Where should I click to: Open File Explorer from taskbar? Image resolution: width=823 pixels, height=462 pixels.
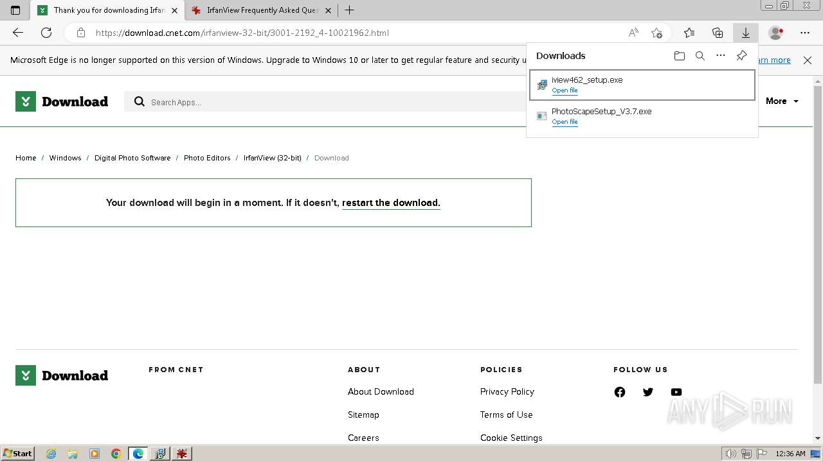click(73, 454)
